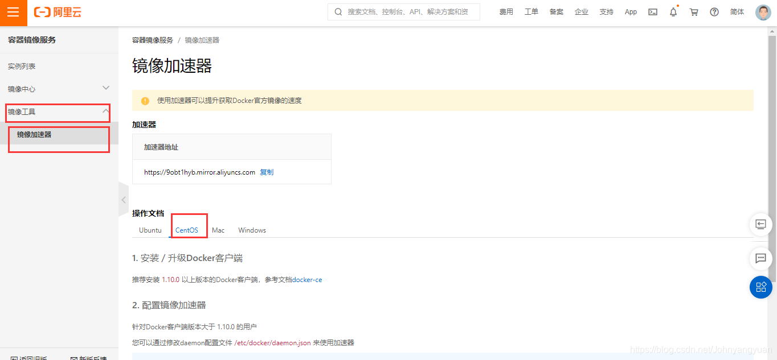Switch to the Windows tab

click(x=252, y=230)
